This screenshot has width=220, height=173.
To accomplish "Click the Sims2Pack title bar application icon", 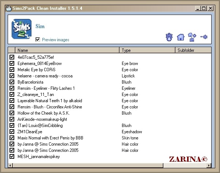I will click(x=8, y=8).
